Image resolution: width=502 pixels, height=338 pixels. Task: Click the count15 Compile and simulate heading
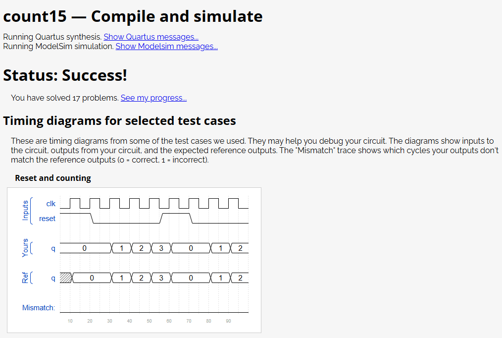(133, 16)
